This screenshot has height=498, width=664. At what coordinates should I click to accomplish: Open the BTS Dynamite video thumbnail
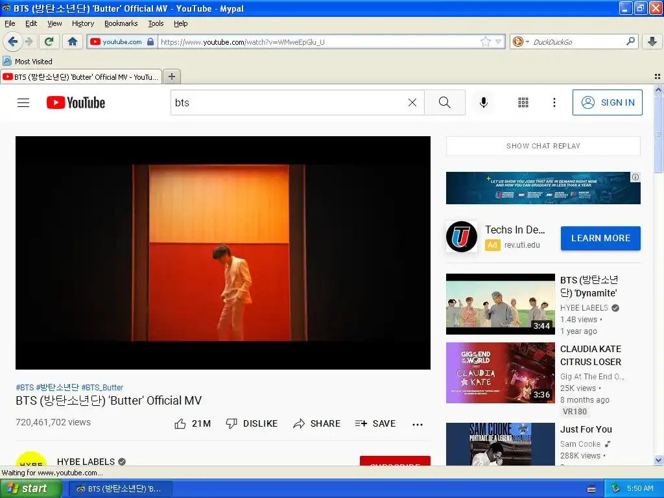point(501,304)
